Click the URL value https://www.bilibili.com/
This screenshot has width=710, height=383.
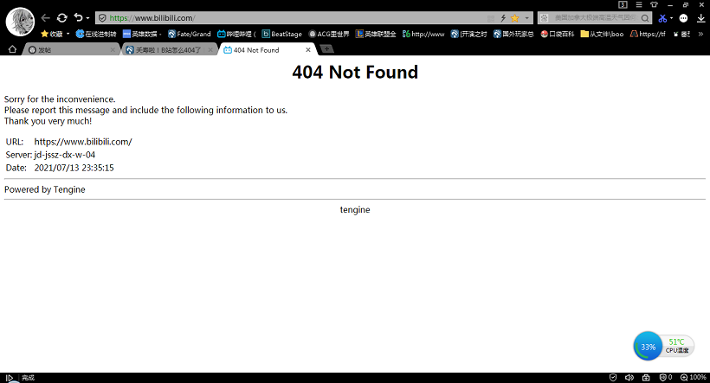[83, 142]
